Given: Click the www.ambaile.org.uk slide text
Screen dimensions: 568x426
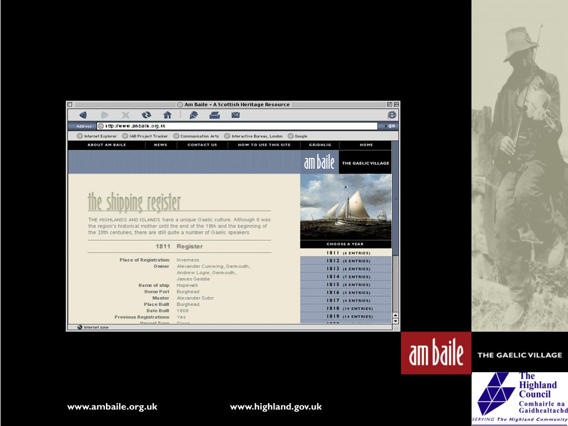Looking at the screenshot, I should tap(112, 407).
